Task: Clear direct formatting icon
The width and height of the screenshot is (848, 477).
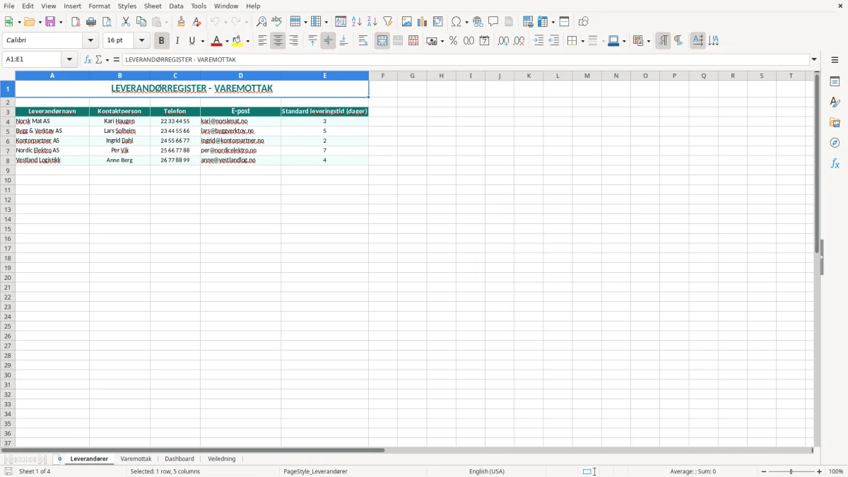Action: coord(196,22)
